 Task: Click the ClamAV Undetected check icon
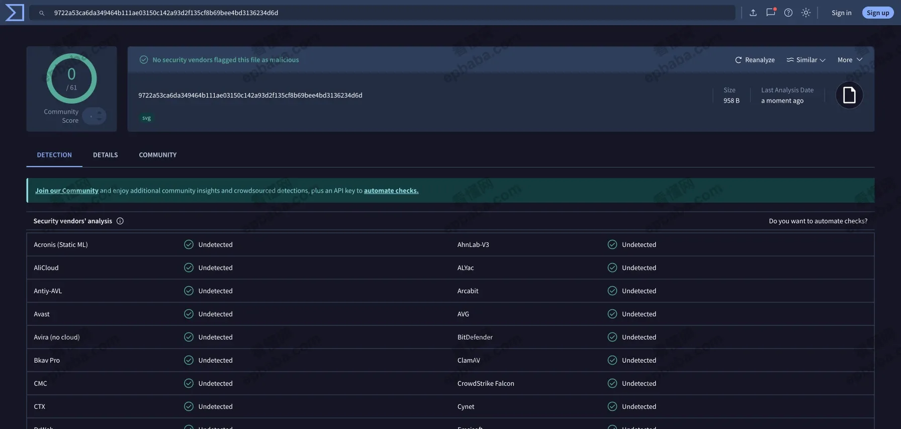click(x=612, y=360)
